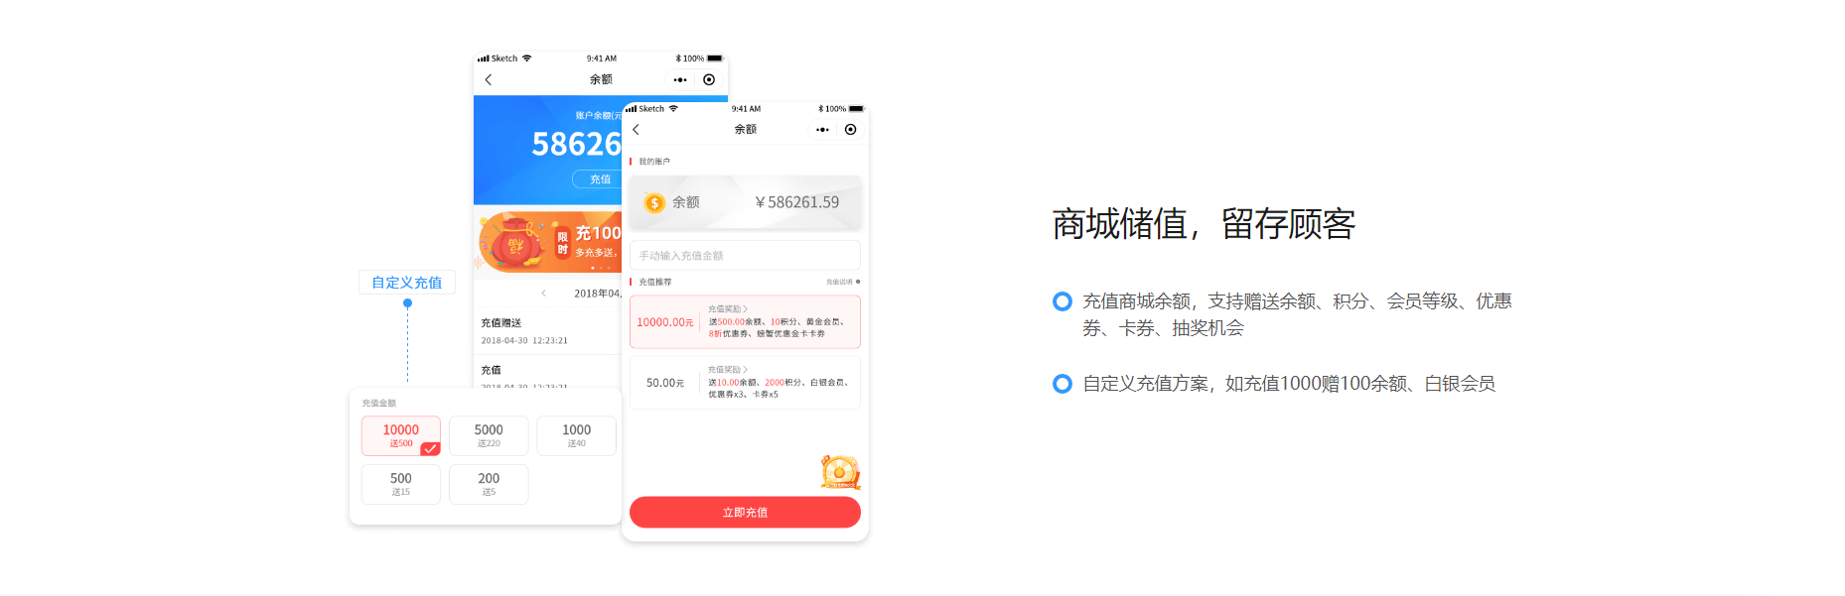
Task: Tap the floating lottery wheel icon
Action: coord(840,472)
